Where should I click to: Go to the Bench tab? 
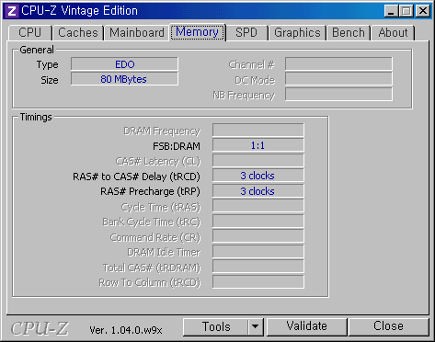coord(349,33)
